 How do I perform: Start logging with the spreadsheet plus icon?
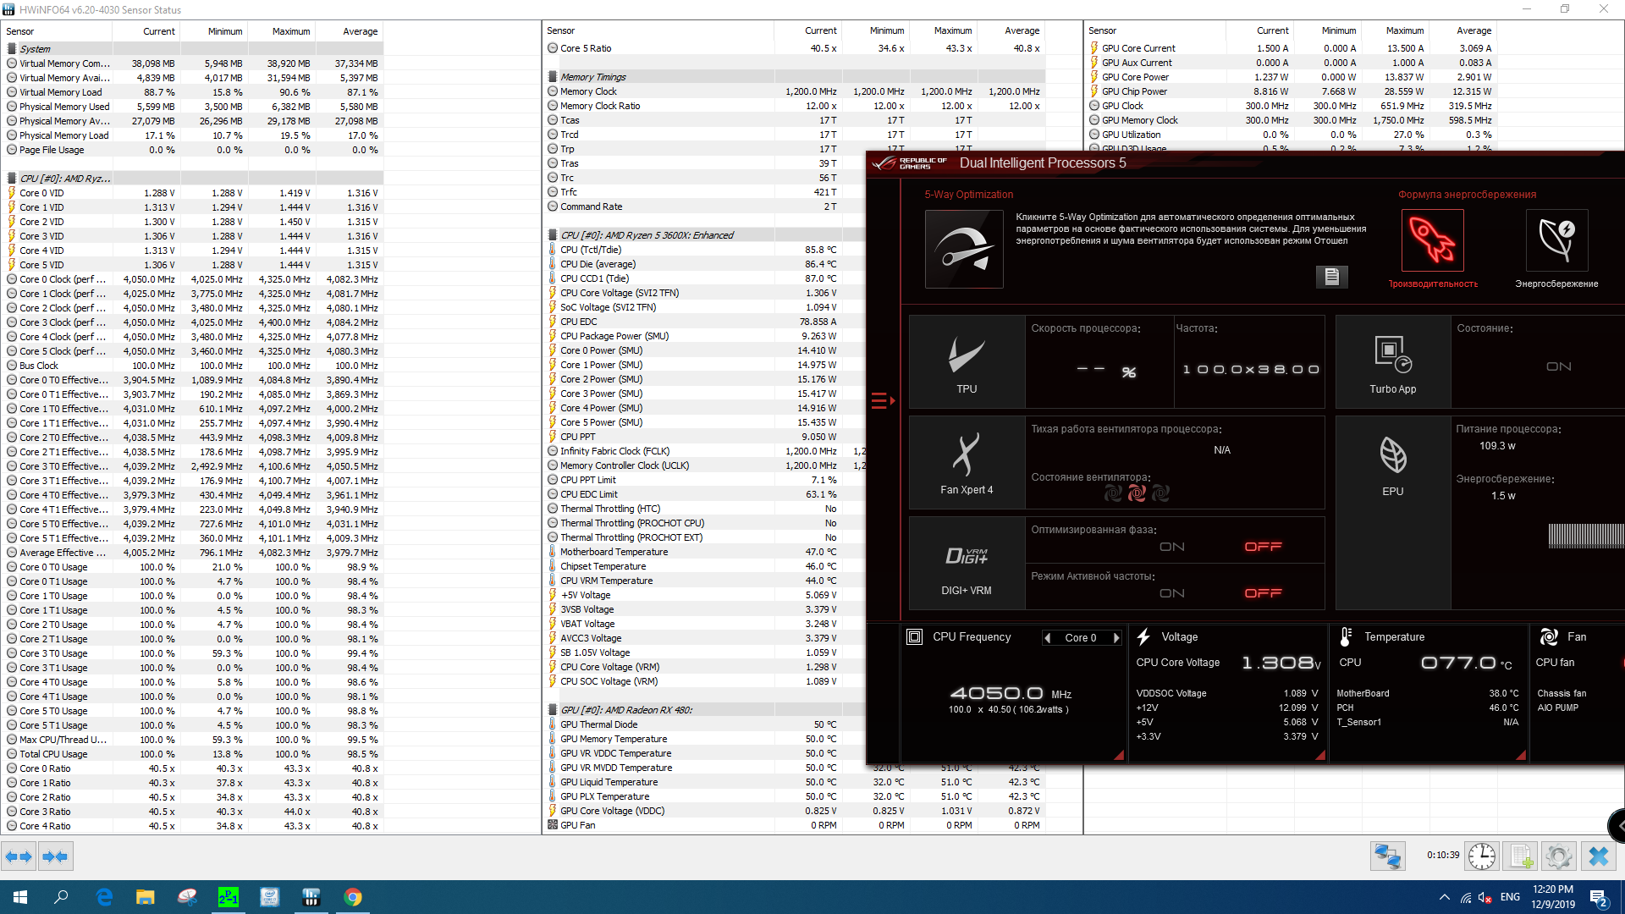[1521, 856]
